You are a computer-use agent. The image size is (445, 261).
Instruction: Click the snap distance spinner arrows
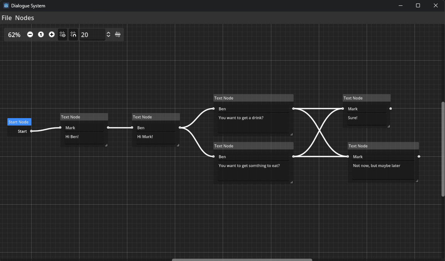pos(108,35)
